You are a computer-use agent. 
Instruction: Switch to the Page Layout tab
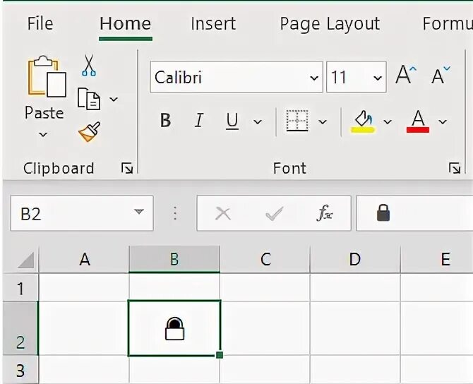[330, 23]
